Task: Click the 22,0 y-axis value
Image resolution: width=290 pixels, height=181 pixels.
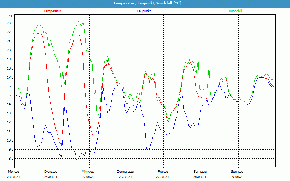Action: tap(10, 32)
